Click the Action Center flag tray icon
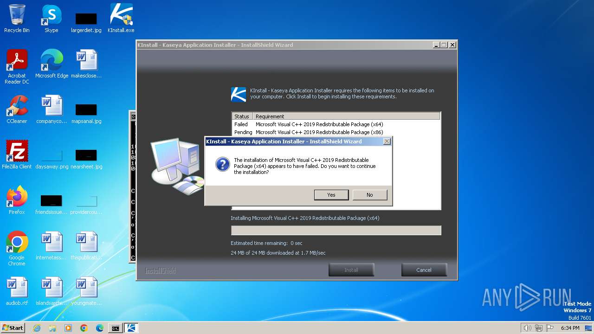594x334 pixels. [550, 328]
